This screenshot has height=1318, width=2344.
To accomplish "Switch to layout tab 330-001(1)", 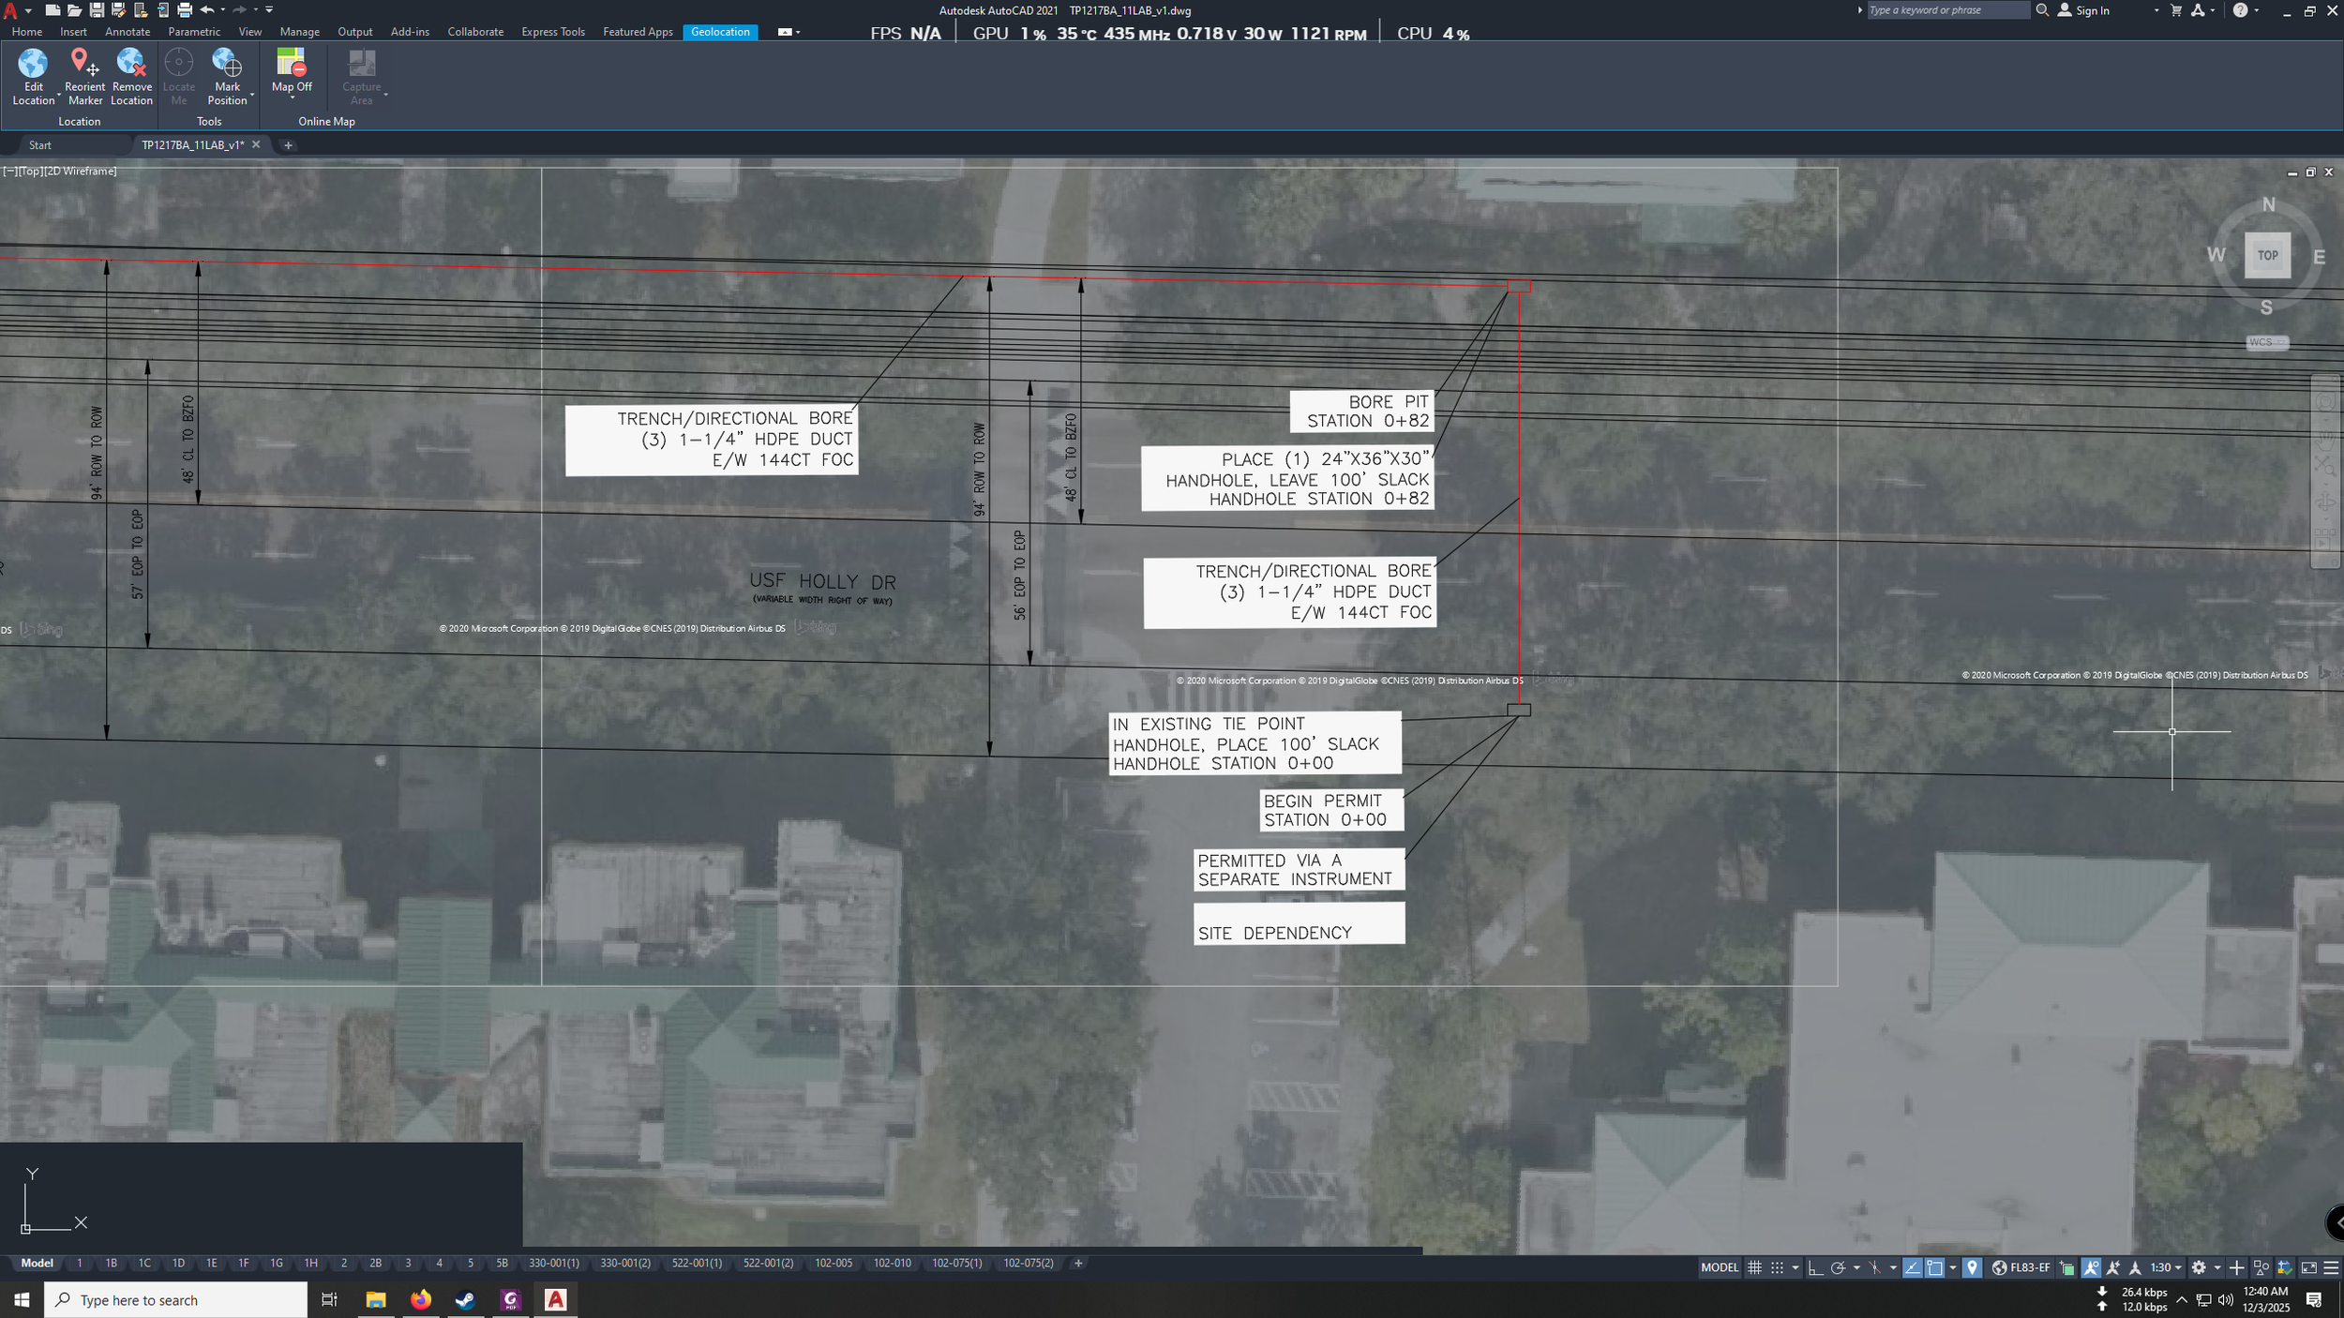I will click(x=554, y=1263).
